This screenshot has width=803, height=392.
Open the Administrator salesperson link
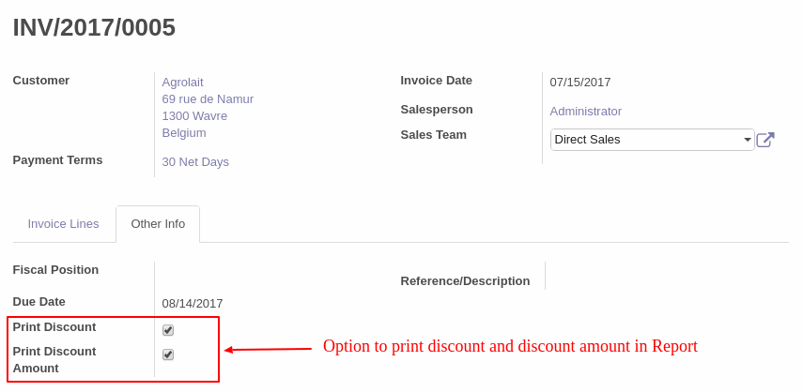(585, 112)
